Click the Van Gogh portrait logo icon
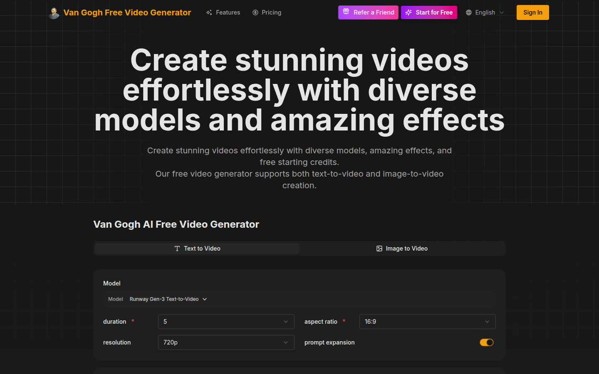Image resolution: width=599 pixels, height=374 pixels. [54, 12]
